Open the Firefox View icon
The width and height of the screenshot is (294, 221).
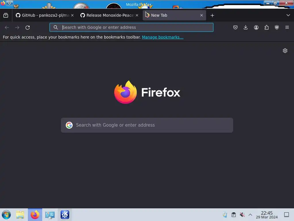coord(6,15)
